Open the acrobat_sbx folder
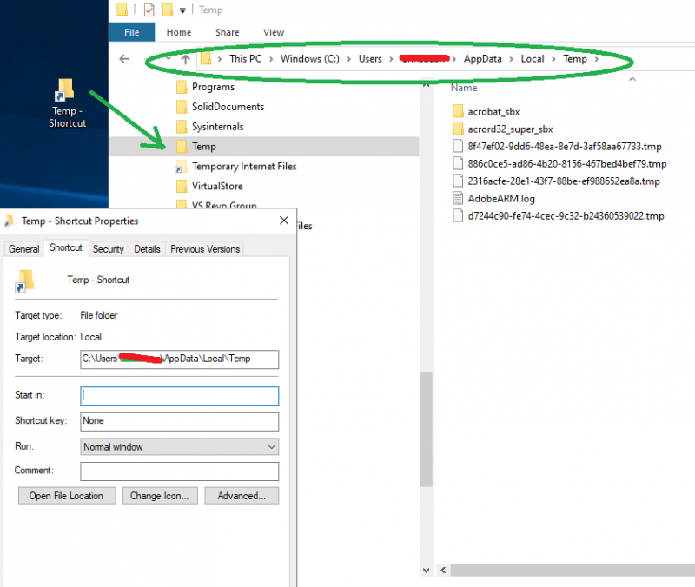Screen dimensions: 695x587 pyautogui.click(x=492, y=111)
